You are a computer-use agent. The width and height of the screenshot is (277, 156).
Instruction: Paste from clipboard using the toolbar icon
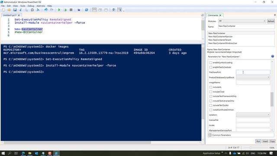click(32, 10)
